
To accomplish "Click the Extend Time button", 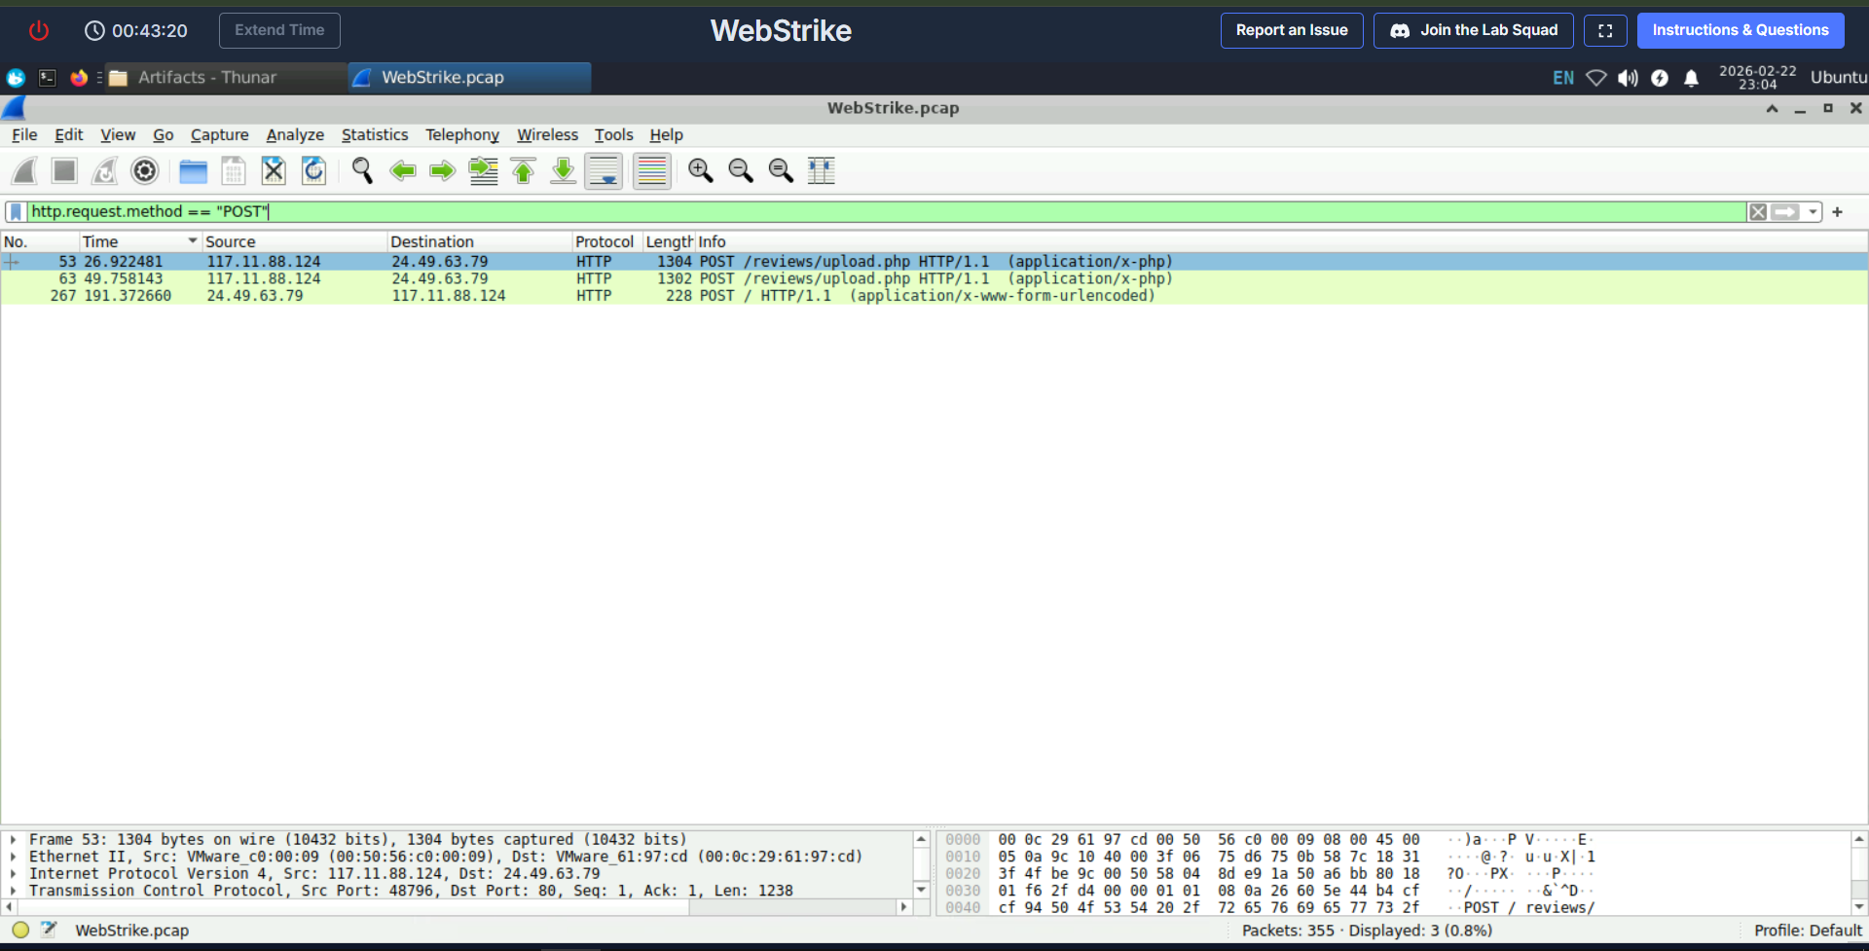I will pyautogui.click(x=279, y=30).
